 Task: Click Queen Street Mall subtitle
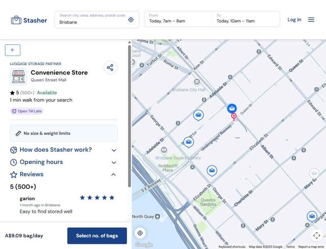[x=49, y=80]
